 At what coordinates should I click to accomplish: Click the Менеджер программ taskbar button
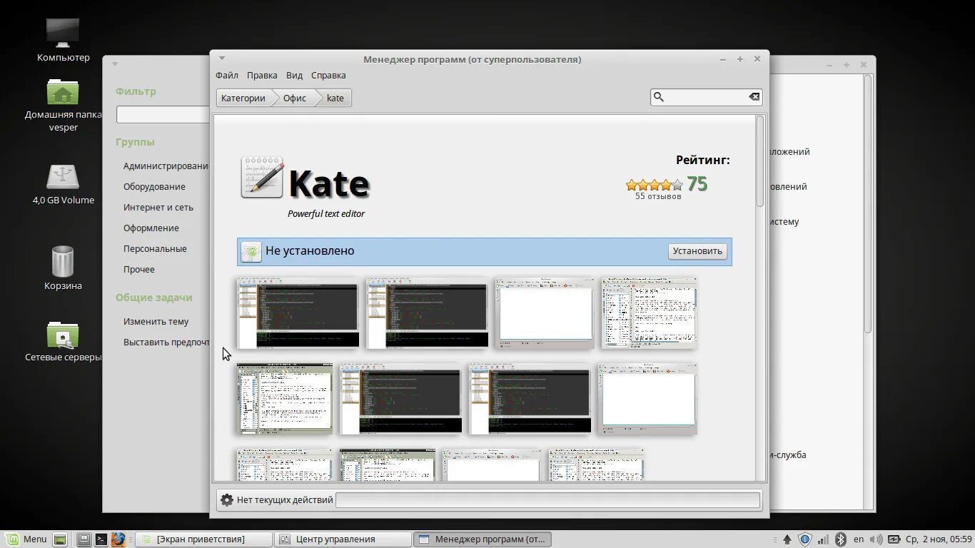point(483,539)
